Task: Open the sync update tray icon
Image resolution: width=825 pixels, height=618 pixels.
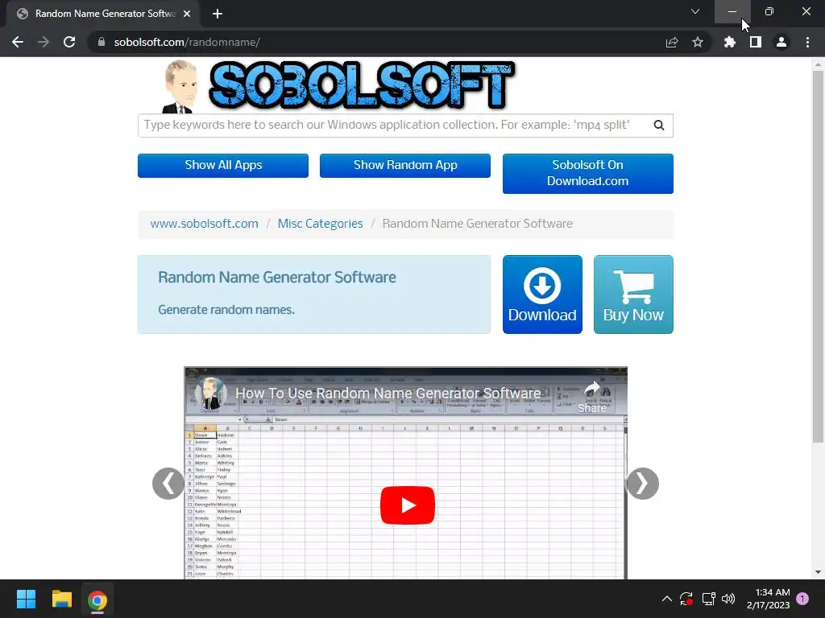Action: coord(686,599)
